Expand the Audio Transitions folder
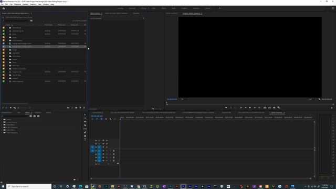The width and height of the screenshot is (336, 189). click(2, 128)
